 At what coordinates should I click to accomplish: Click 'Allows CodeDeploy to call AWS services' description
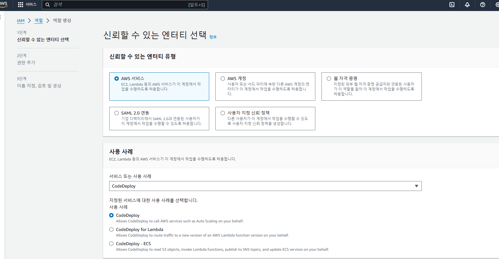point(180,221)
